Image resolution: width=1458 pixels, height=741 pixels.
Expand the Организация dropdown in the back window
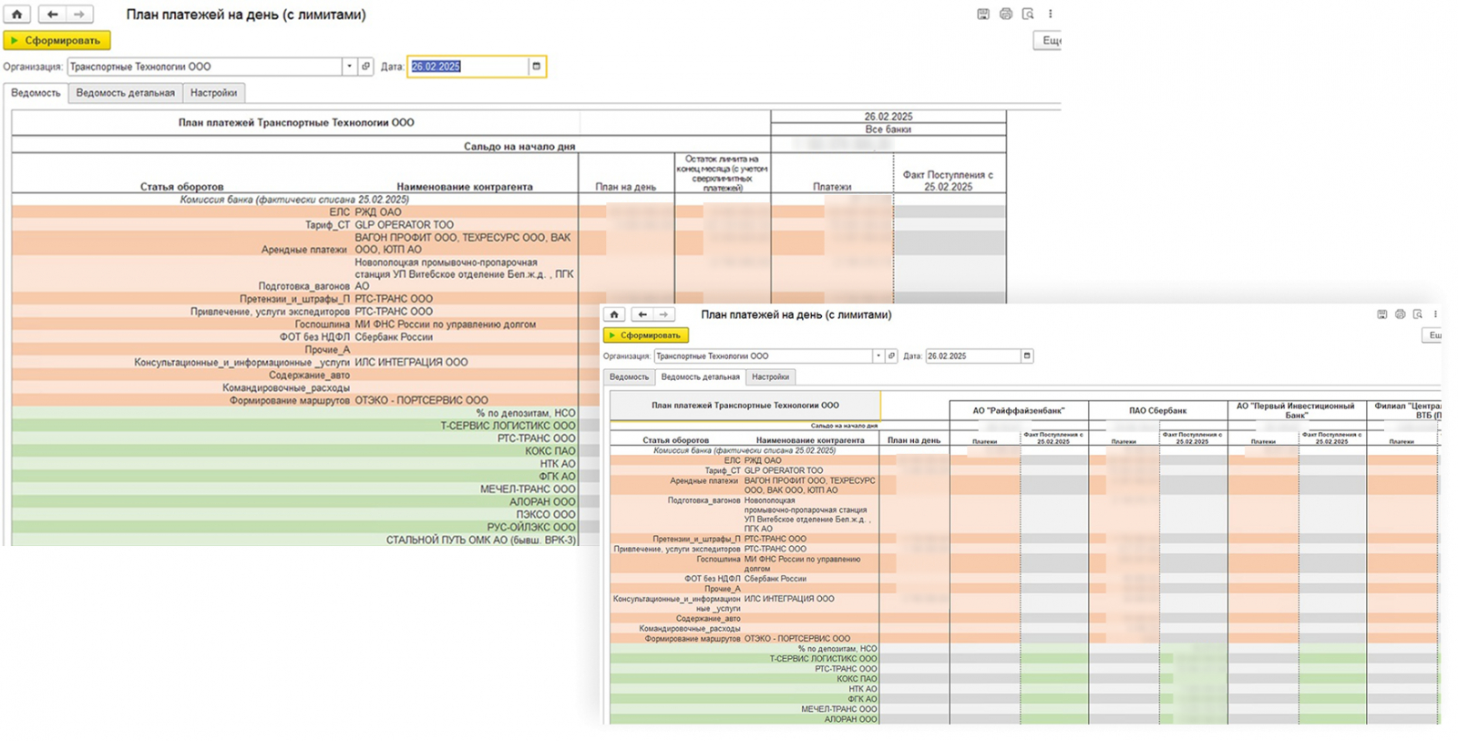[x=348, y=67]
